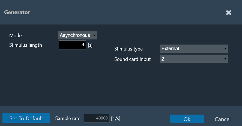Click the arrow icon of Sound card input box
Screen dimensions: 242x126
[x=225, y=59]
